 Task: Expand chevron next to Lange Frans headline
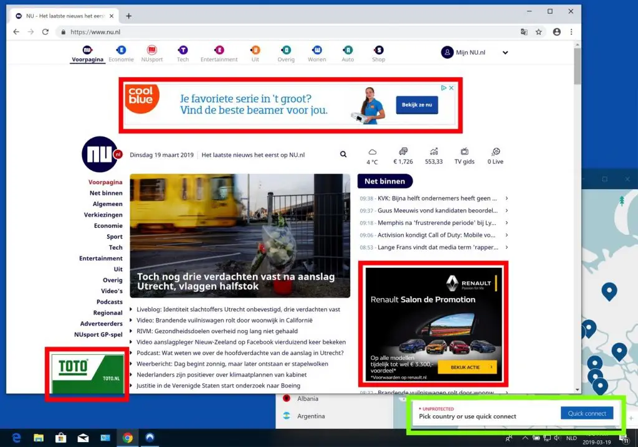[507, 247]
